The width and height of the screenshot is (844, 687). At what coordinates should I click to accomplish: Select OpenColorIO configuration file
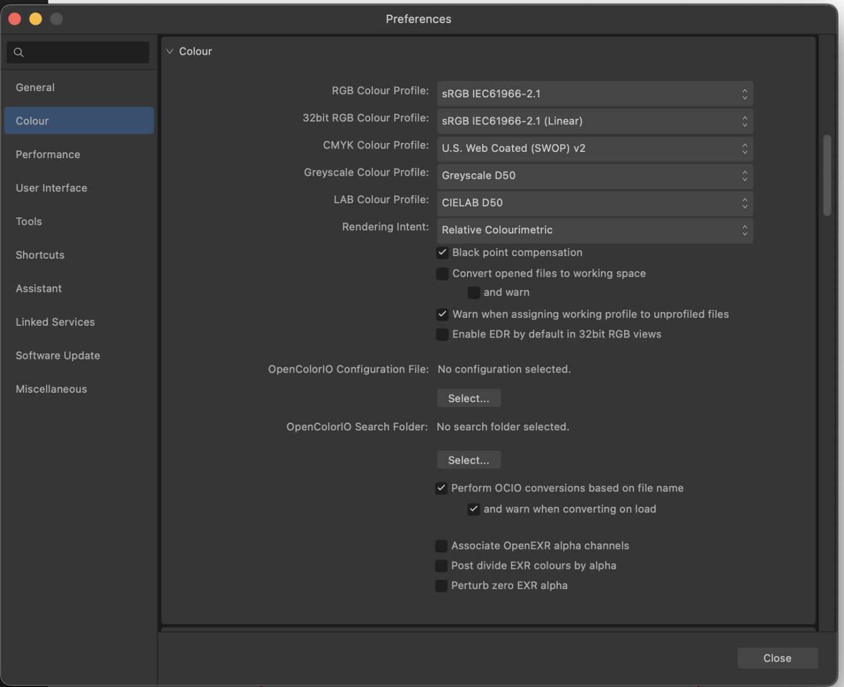click(468, 398)
